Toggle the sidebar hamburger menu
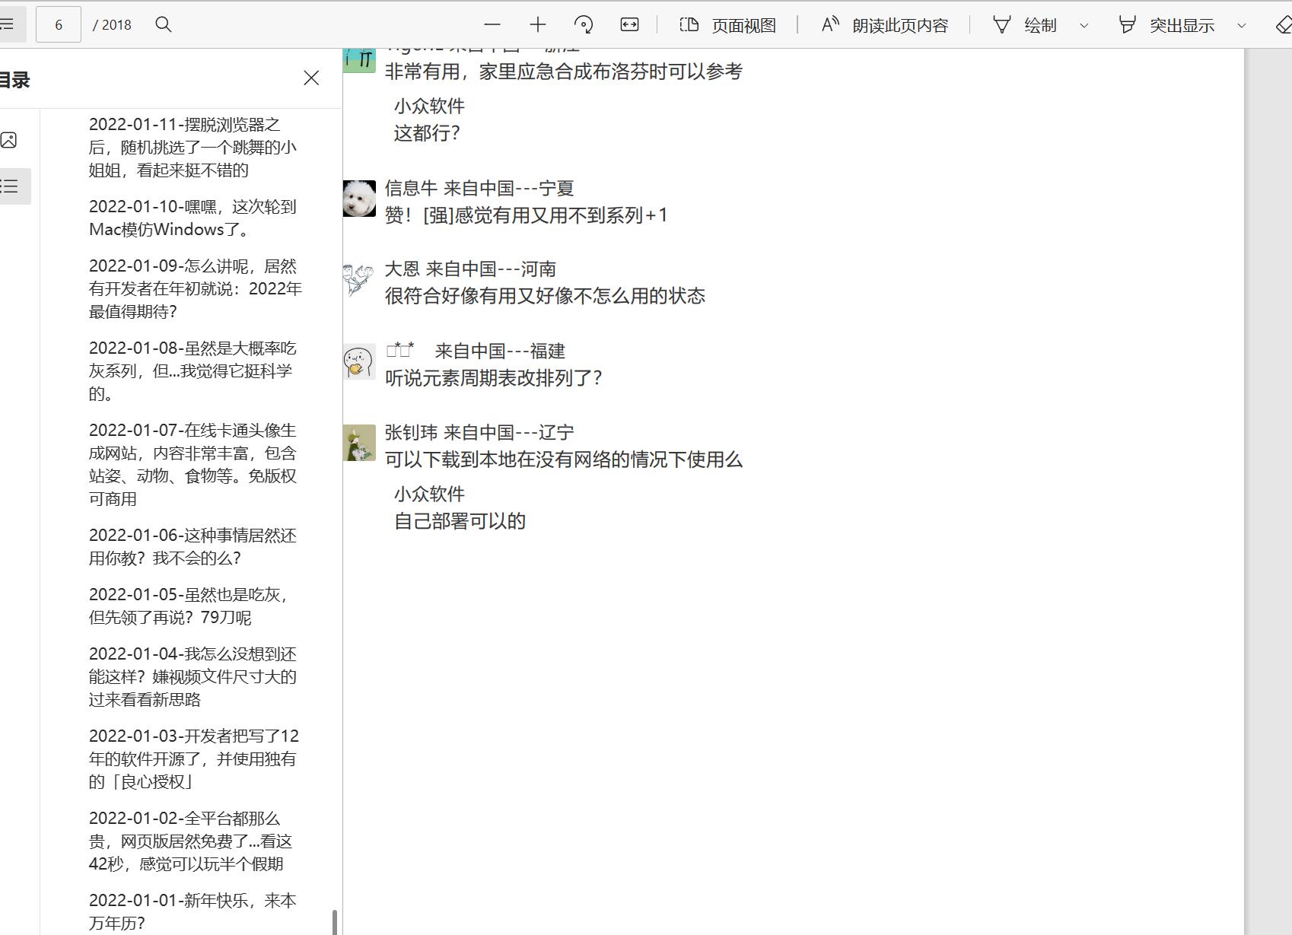Viewport: 1292px width, 935px height. point(8,24)
